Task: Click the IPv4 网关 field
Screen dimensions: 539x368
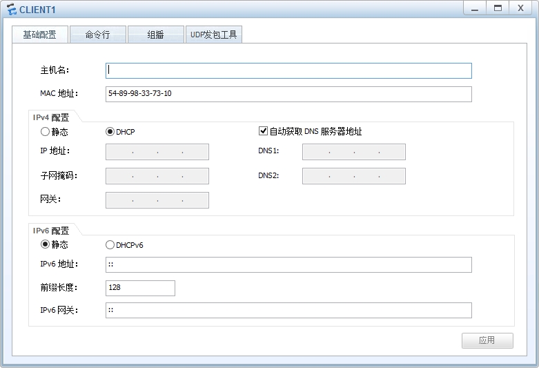Action: pos(157,200)
